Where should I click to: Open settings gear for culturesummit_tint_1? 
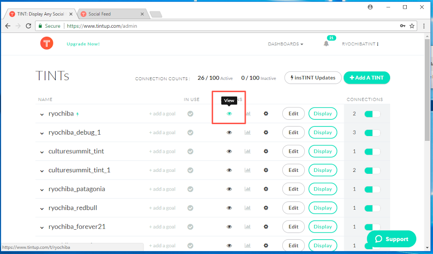(266, 170)
